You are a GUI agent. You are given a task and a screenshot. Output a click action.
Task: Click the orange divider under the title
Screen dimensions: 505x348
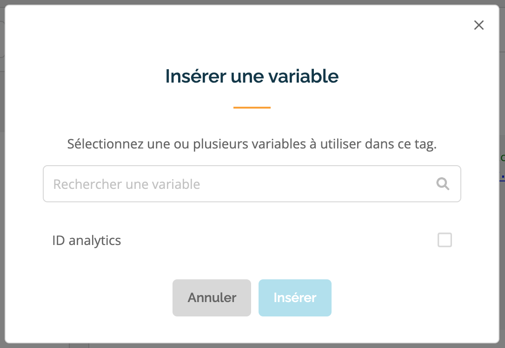(x=252, y=108)
